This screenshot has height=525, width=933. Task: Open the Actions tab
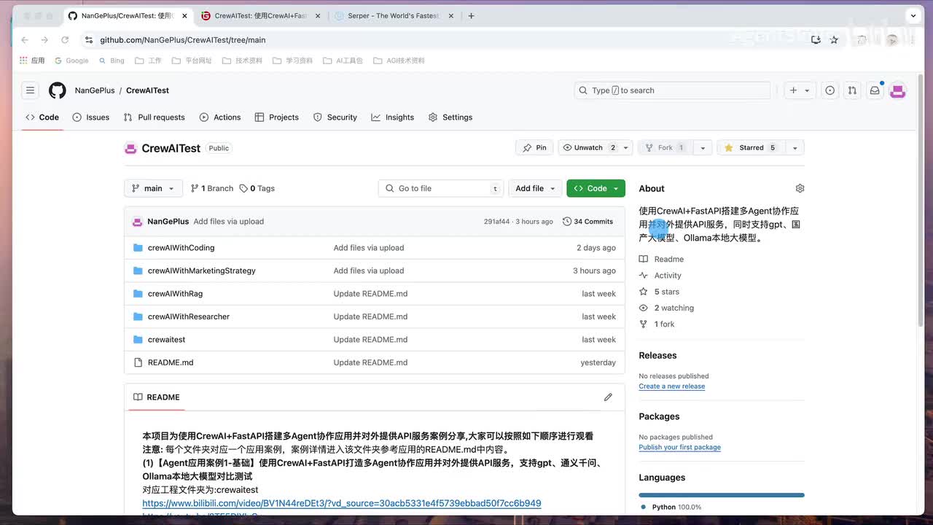[220, 117]
